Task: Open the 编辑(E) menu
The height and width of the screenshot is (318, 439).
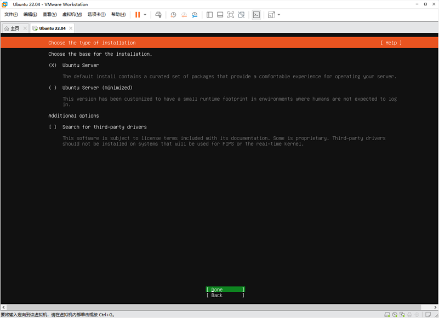Action: pos(30,15)
